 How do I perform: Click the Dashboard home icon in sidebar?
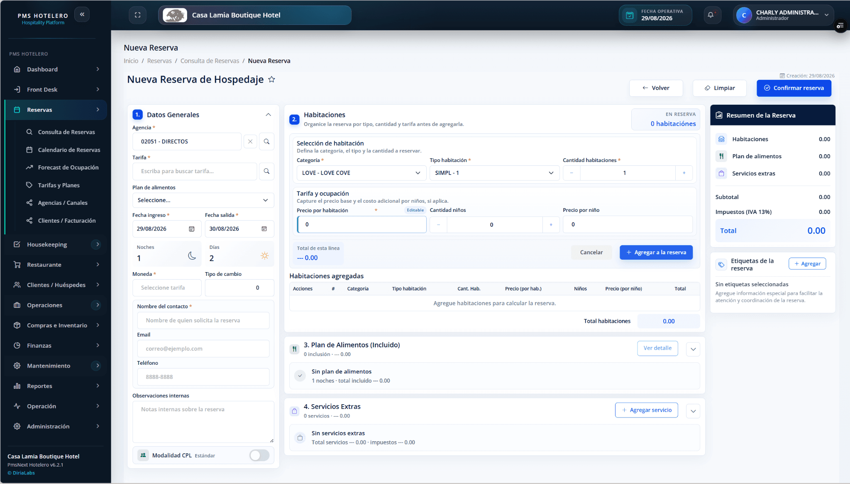17,69
